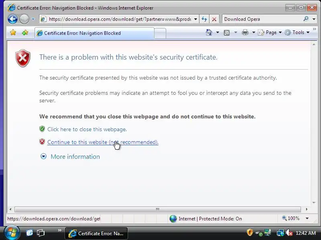This screenshot has height=240, width=321.
Task: Expand the address bar history dropdown
Action: point(195,19)
